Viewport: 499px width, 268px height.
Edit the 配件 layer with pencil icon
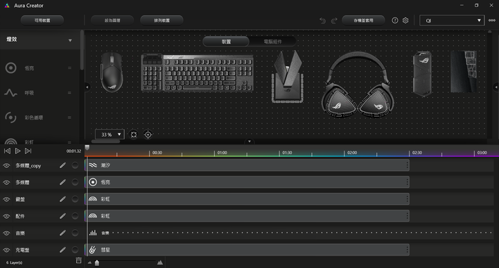point(62,216)
